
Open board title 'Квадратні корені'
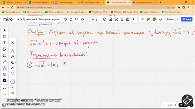pyautogui.click(x=38, y=19)
